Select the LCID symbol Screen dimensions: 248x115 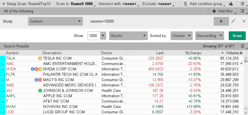pyautogui.click(x=10, y=112)
